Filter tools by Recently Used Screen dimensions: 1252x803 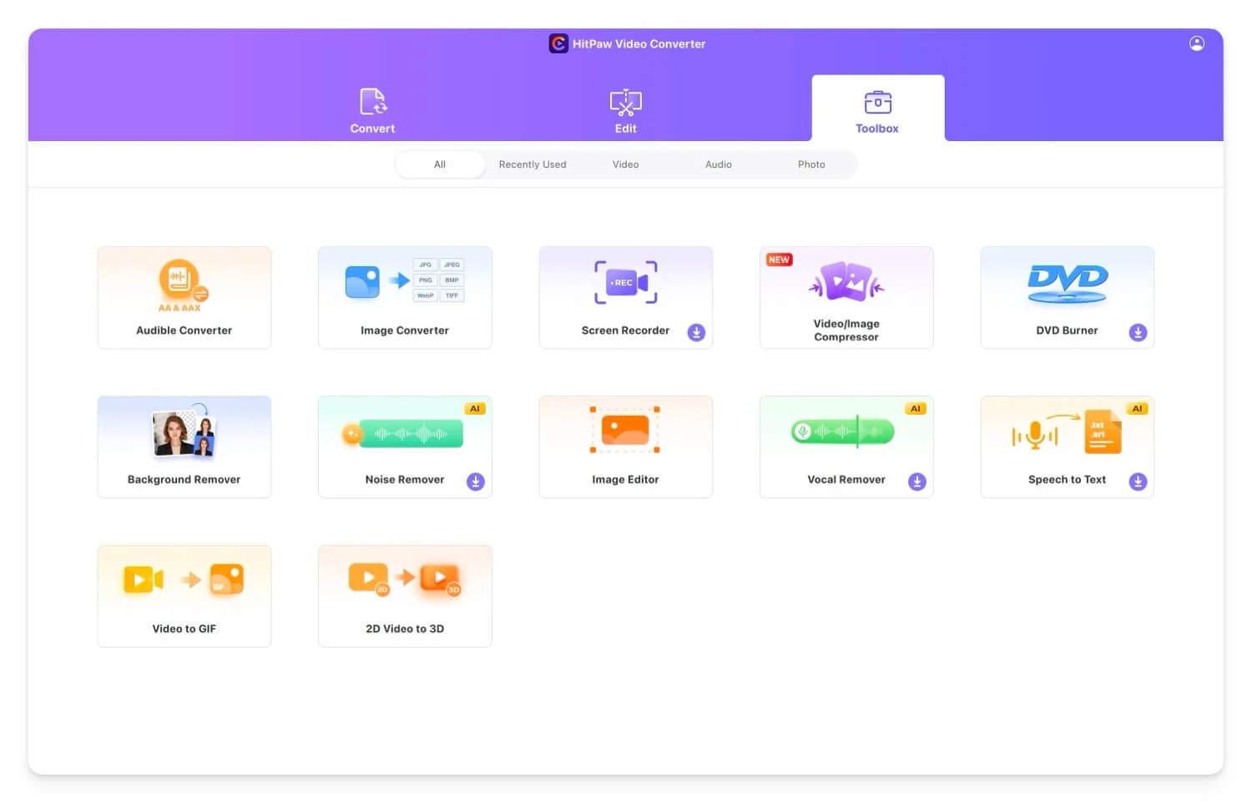[533, 164]
